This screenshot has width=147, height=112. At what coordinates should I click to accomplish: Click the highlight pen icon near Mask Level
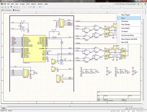click(x=127, y=108)
